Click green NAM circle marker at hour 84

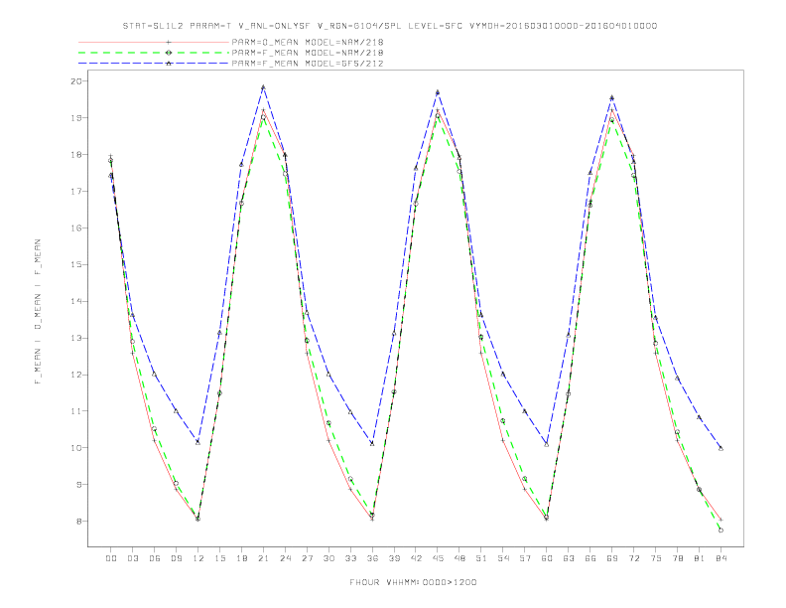(720, 531)
